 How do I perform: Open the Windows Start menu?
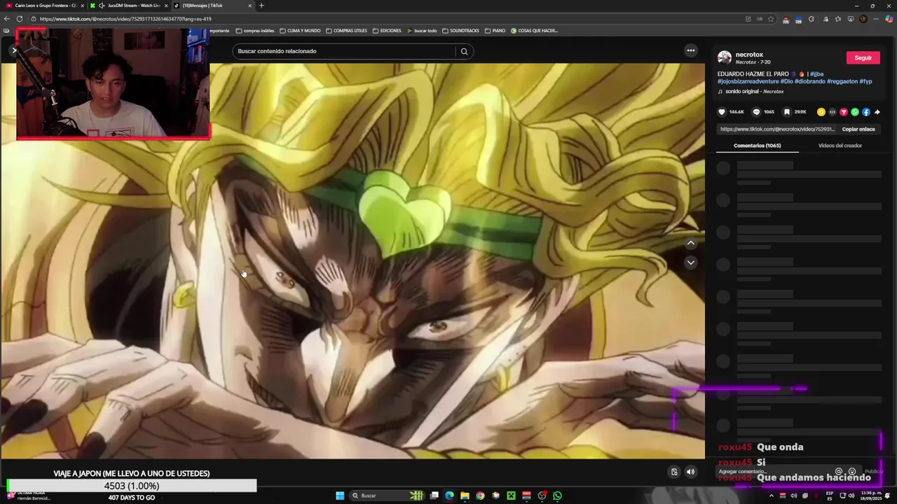coord(340,496)
